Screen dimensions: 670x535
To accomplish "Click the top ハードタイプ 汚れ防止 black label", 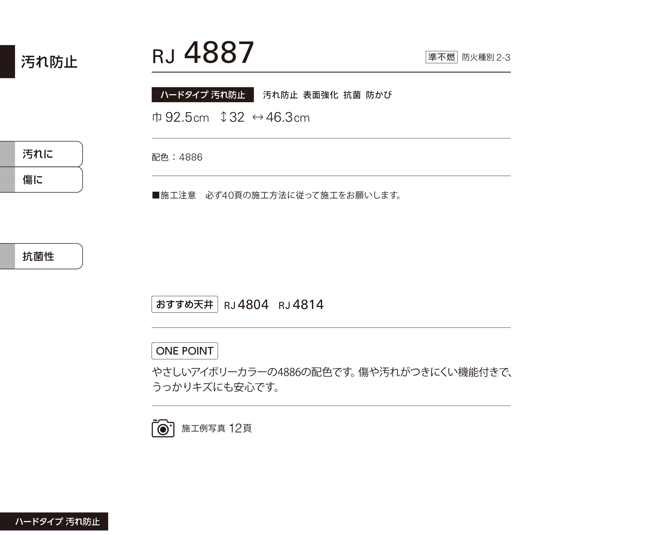I will pyautogui.click(x=203, y=95).
